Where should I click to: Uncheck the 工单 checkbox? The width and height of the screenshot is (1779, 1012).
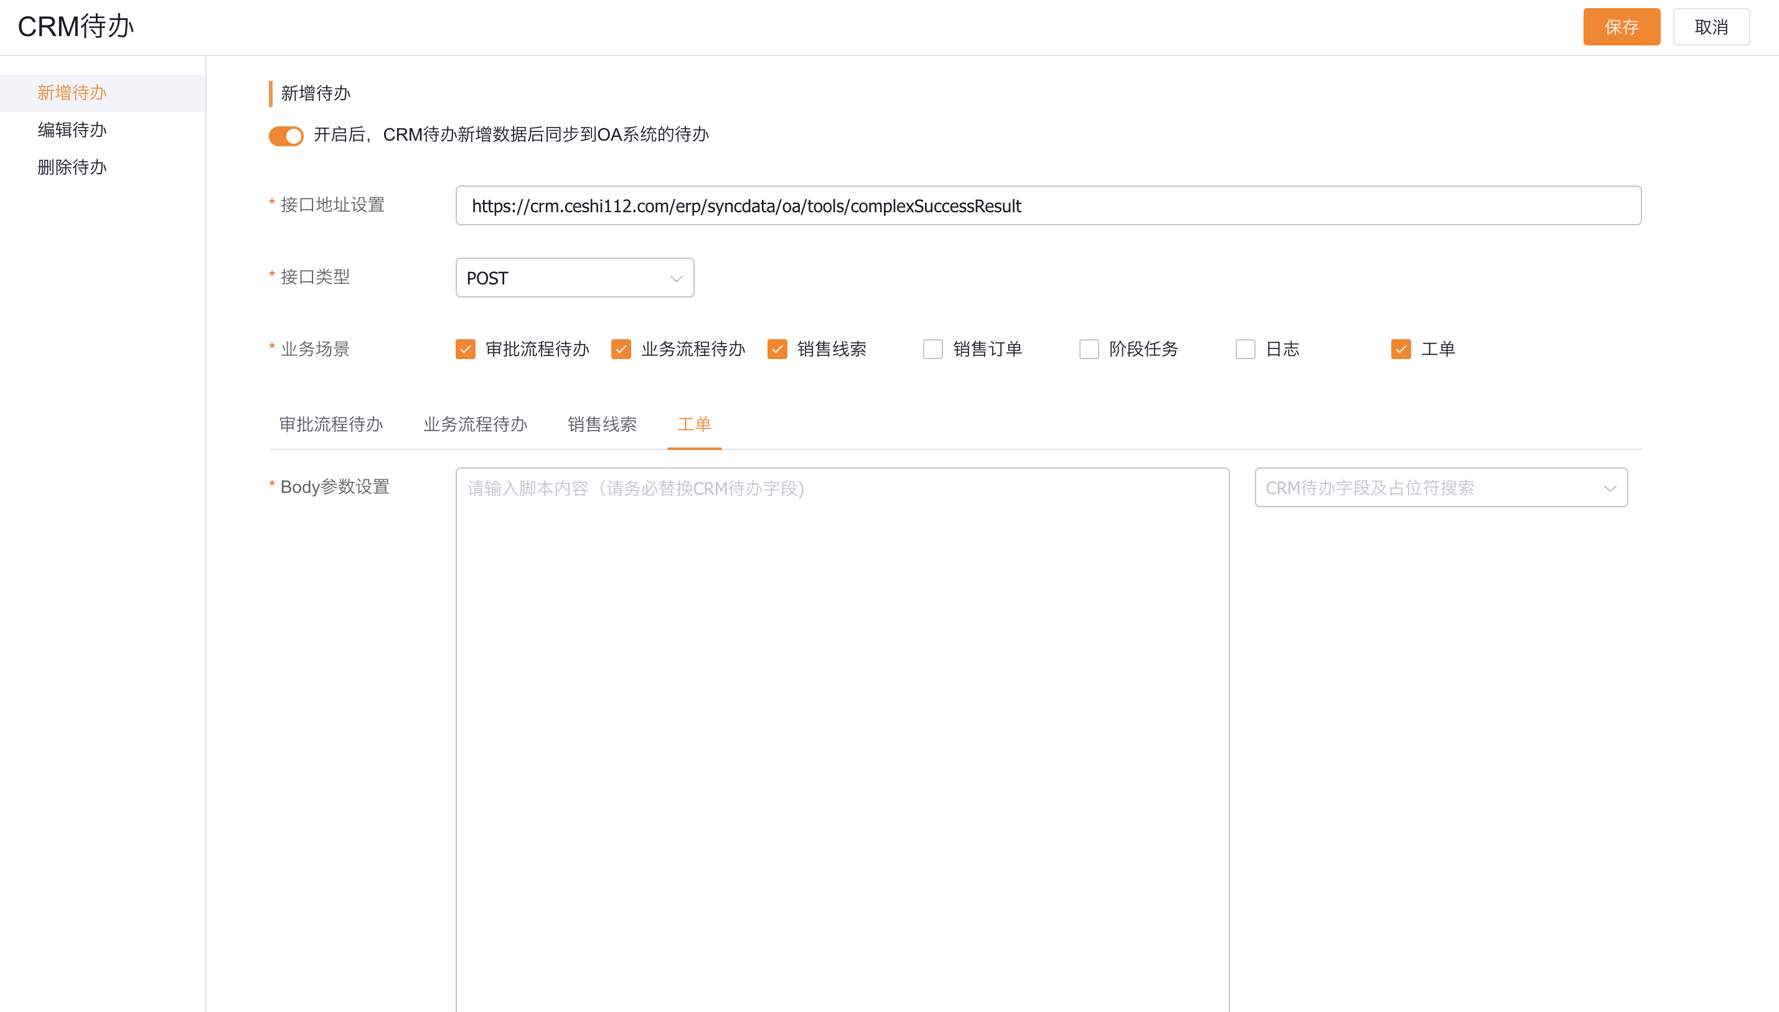coord(1401,349)
